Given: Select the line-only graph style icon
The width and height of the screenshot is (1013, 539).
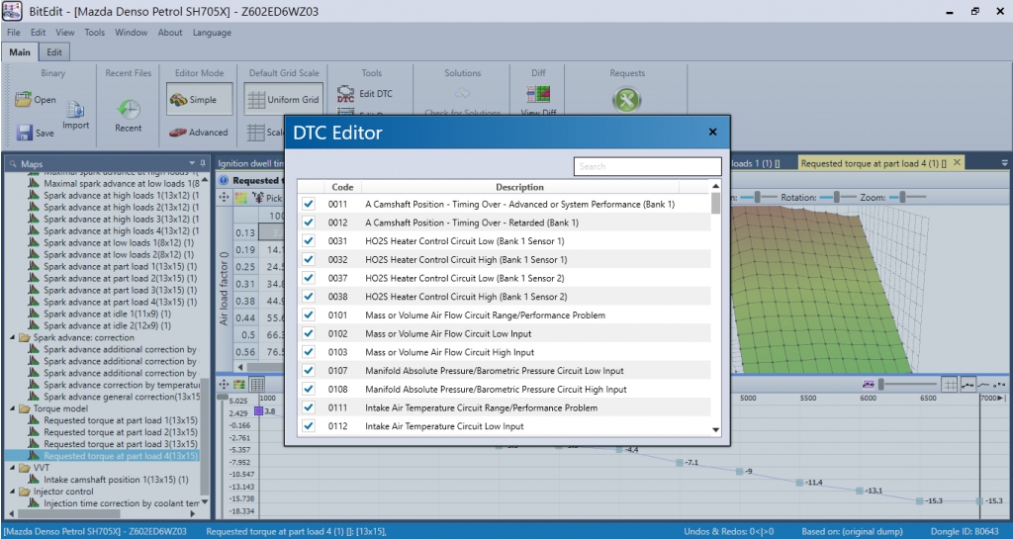Looking at the screenshot, I should tap(984, 385).
